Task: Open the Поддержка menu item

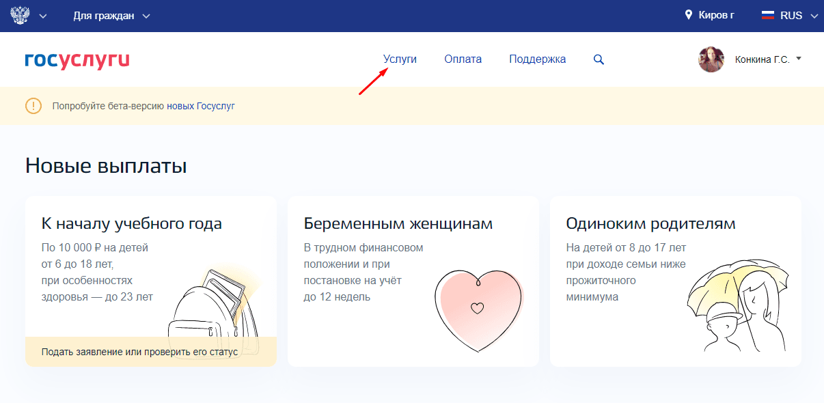Action: click(x=537, y=59)
